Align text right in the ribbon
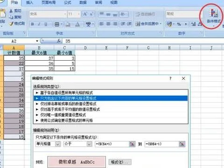The width and height of the screenshot is (224, 168). [x=115, y=24]
